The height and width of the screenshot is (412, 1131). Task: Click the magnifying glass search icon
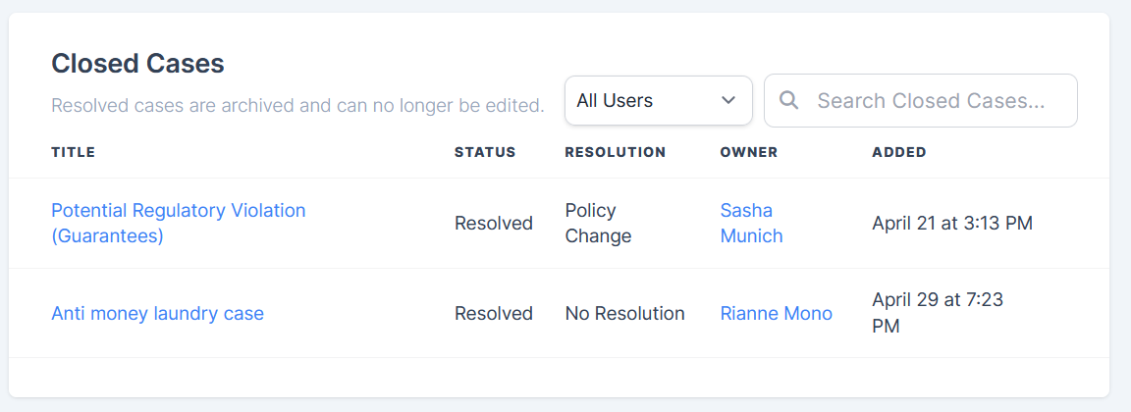pyautogui.click(x=787, y=101)
